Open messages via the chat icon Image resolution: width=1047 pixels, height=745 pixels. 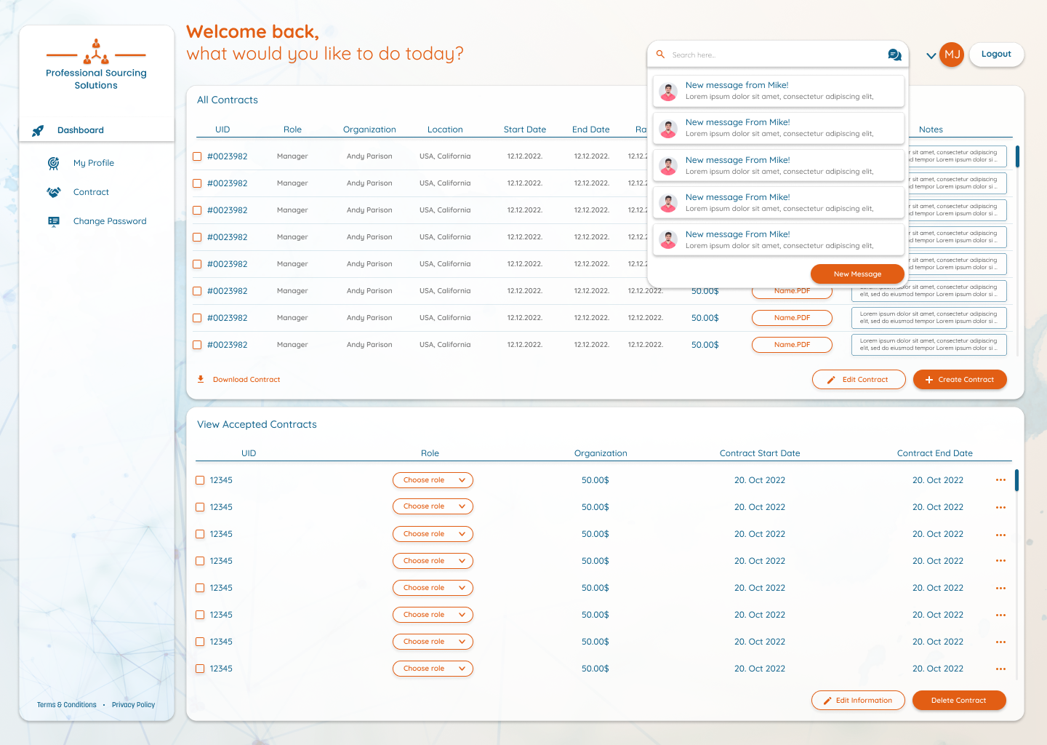895,55
